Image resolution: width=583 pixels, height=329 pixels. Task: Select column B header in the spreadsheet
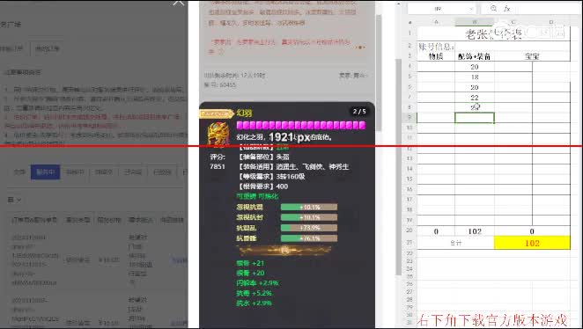tap(475, 22)
